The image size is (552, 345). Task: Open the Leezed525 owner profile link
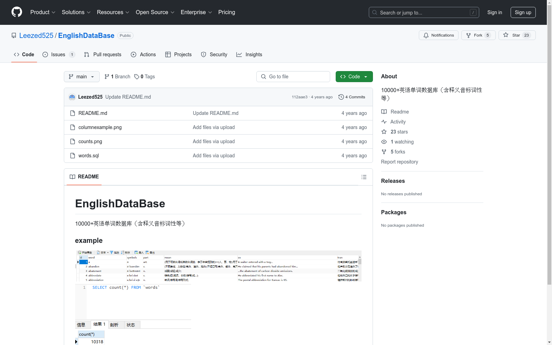[36, 36]
